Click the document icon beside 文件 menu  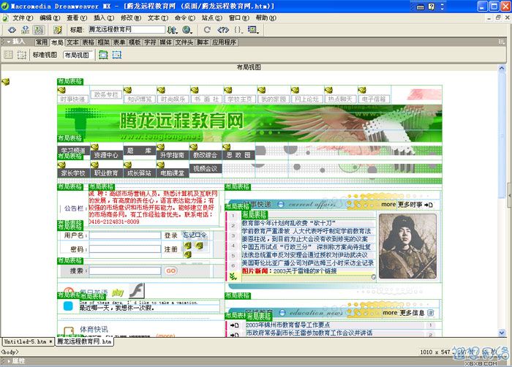(x=6, y=18)
